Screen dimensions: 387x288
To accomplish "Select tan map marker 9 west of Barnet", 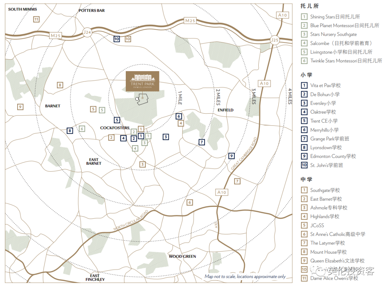I will click(x=20, y=107).
